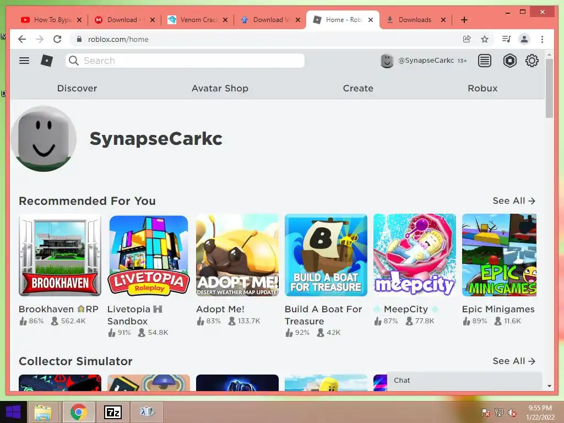564x423 pixels.
Task: Click the Roblox logo icon
Action: coord(47,61)
